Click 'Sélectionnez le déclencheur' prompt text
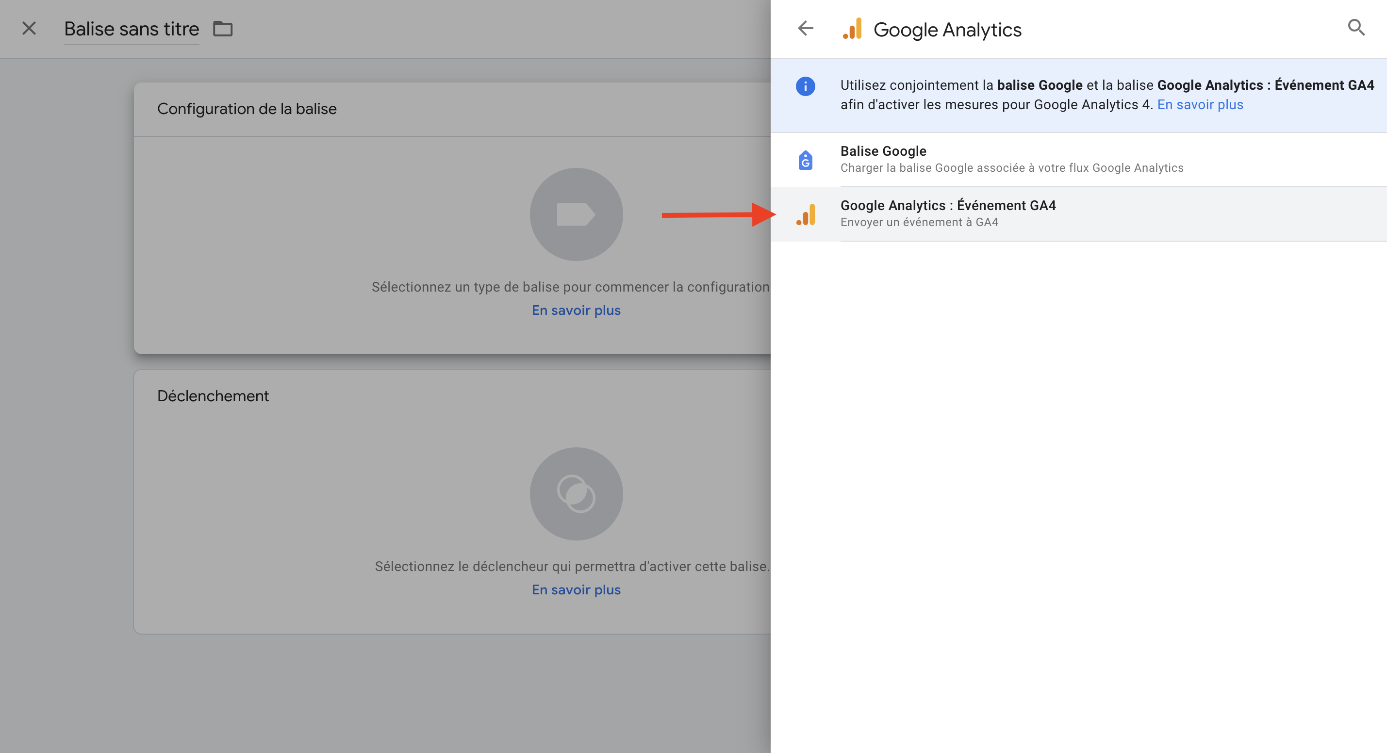Viewport: 1387px width, 753px height. click(x=572, y=566)
